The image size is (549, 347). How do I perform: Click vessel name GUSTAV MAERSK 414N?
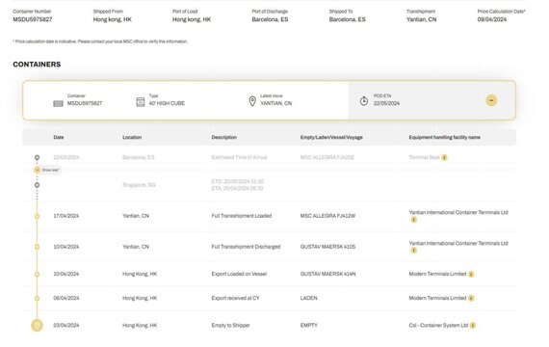click(327, 274)
